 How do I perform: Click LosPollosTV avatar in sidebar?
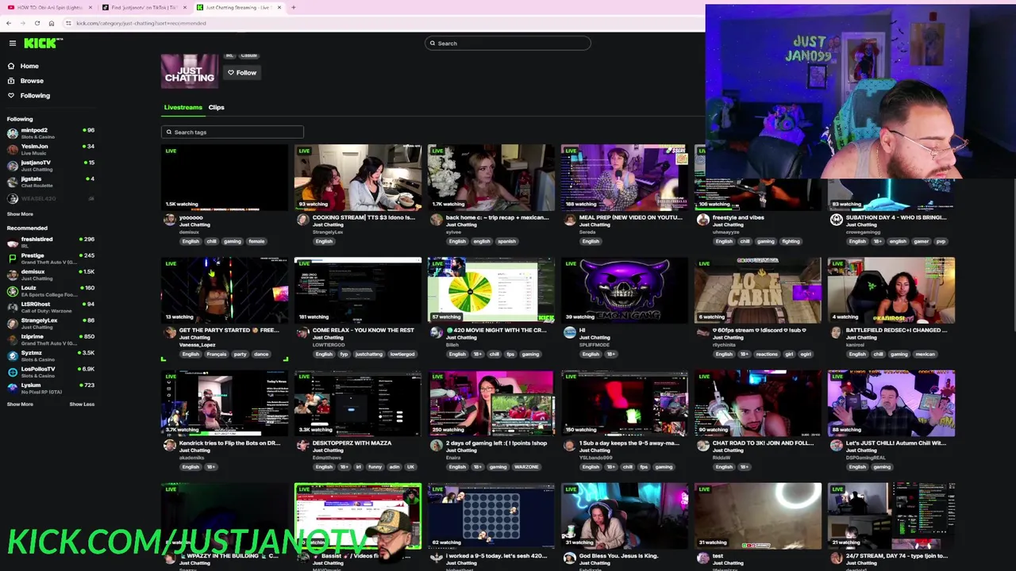(12, 372)
